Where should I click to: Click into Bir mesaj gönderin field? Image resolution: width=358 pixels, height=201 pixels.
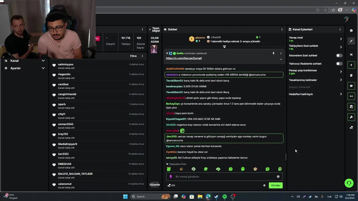click(224, 177)
